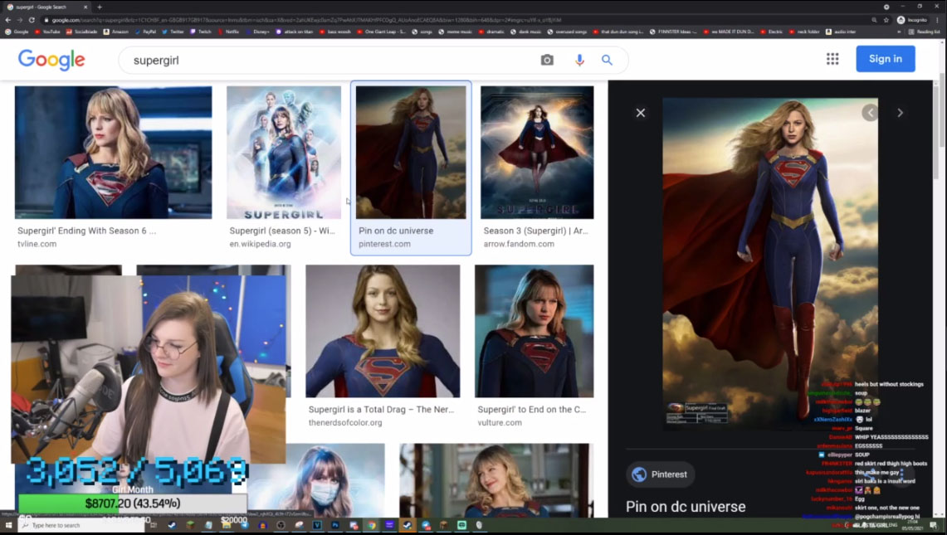The height and width of the screenshot is (535, 947).
Task: Click the Sign in button
Action: 886,59
